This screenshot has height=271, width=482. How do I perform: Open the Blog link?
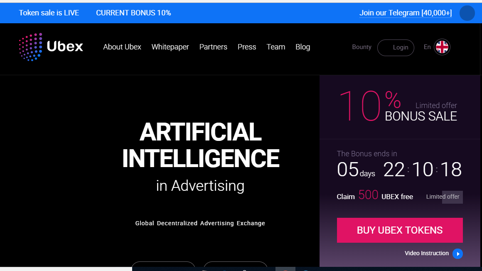[302, 47]
